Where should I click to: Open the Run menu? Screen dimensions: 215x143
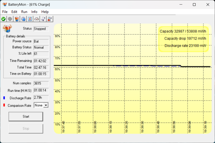(x=24, y=12)
